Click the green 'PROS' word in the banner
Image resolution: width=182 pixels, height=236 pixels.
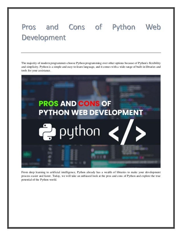point(48,103)
